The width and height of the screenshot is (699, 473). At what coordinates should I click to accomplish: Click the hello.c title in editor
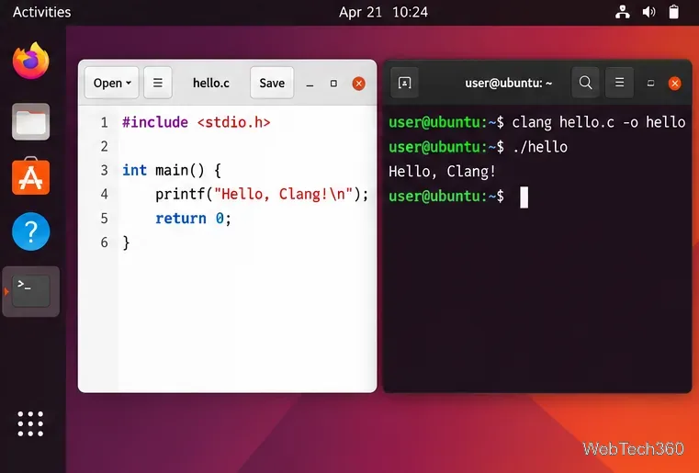(x=211, y=83)
